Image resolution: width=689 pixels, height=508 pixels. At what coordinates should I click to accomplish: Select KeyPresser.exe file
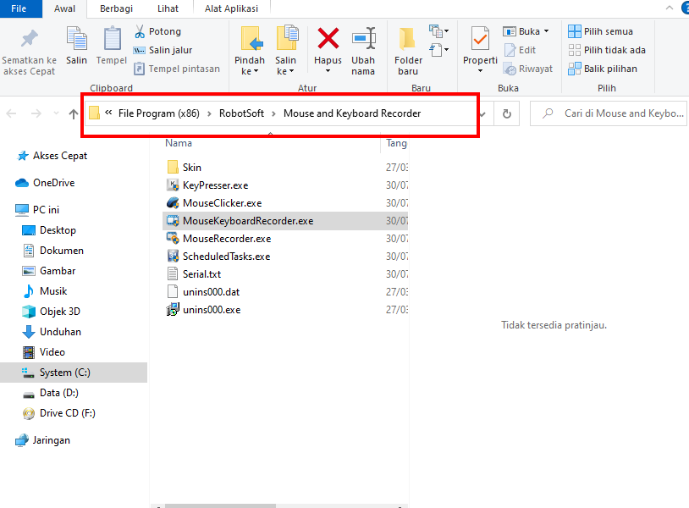[x=215, y=185]
